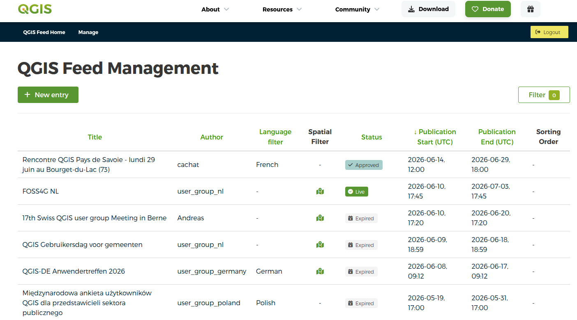The height and width of the screenshot is (320, 577).
Task: Click author user_group_poland
Action: [209, 303]
